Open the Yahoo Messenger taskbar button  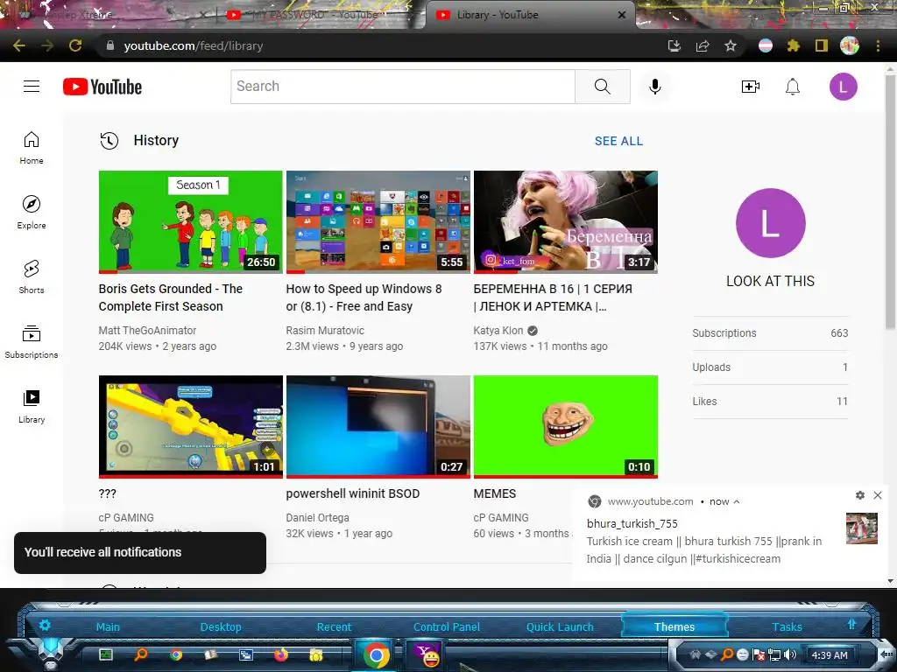coord(427,654)
